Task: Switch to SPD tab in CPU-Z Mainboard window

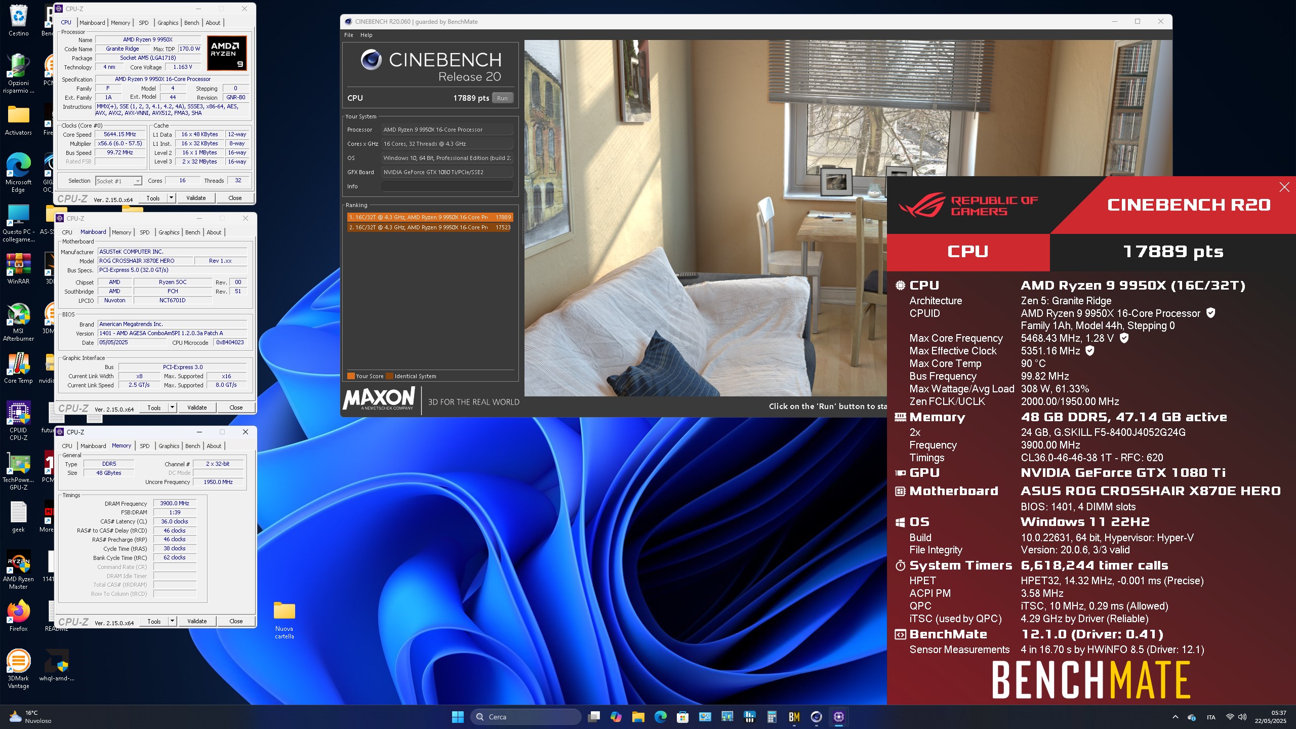Action: tap(145, 232)
